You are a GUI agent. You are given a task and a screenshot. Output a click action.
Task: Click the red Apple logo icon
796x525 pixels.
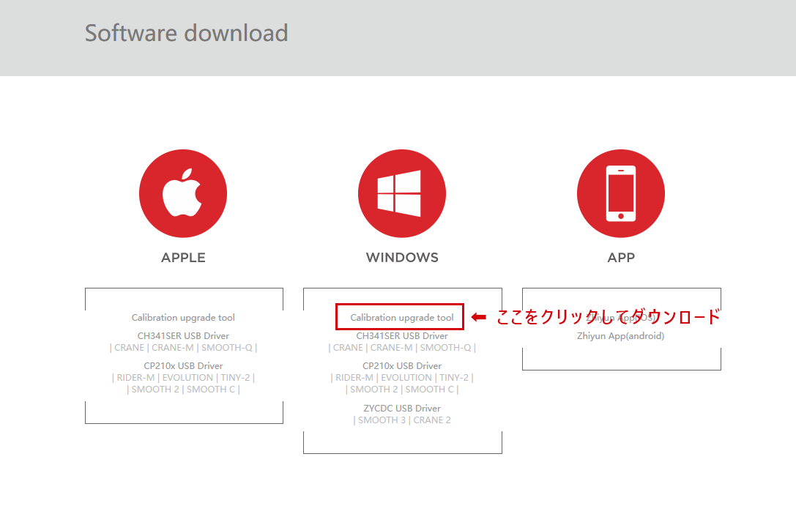pyautogui.click(x=182, y=194)
